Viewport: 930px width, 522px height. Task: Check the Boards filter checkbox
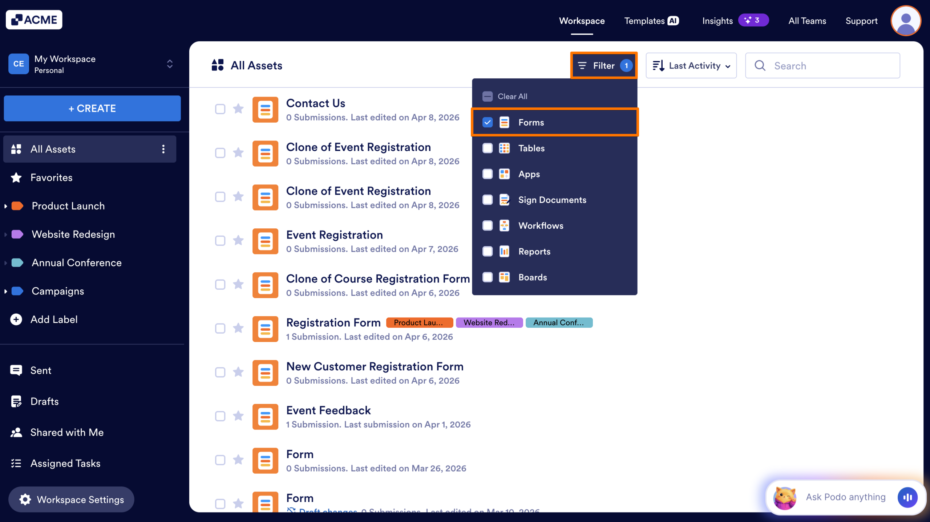click(x=488, y=277)
